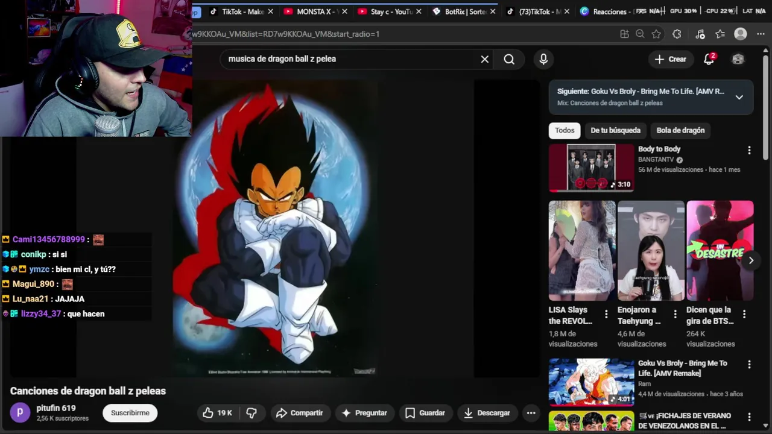The width and height of the screenshot is (772, 434).
Task: Show next shorts with right arrow
Action: coord(751,260)
